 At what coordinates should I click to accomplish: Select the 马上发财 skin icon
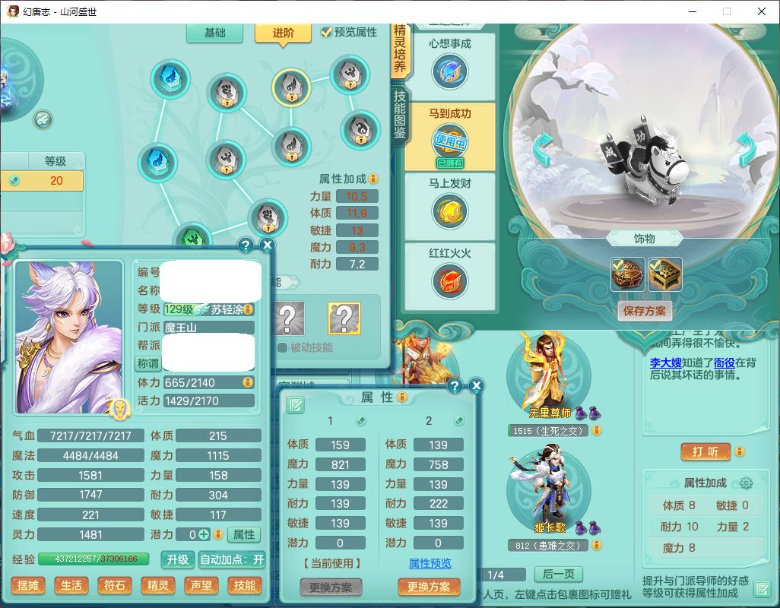[450, 211]
